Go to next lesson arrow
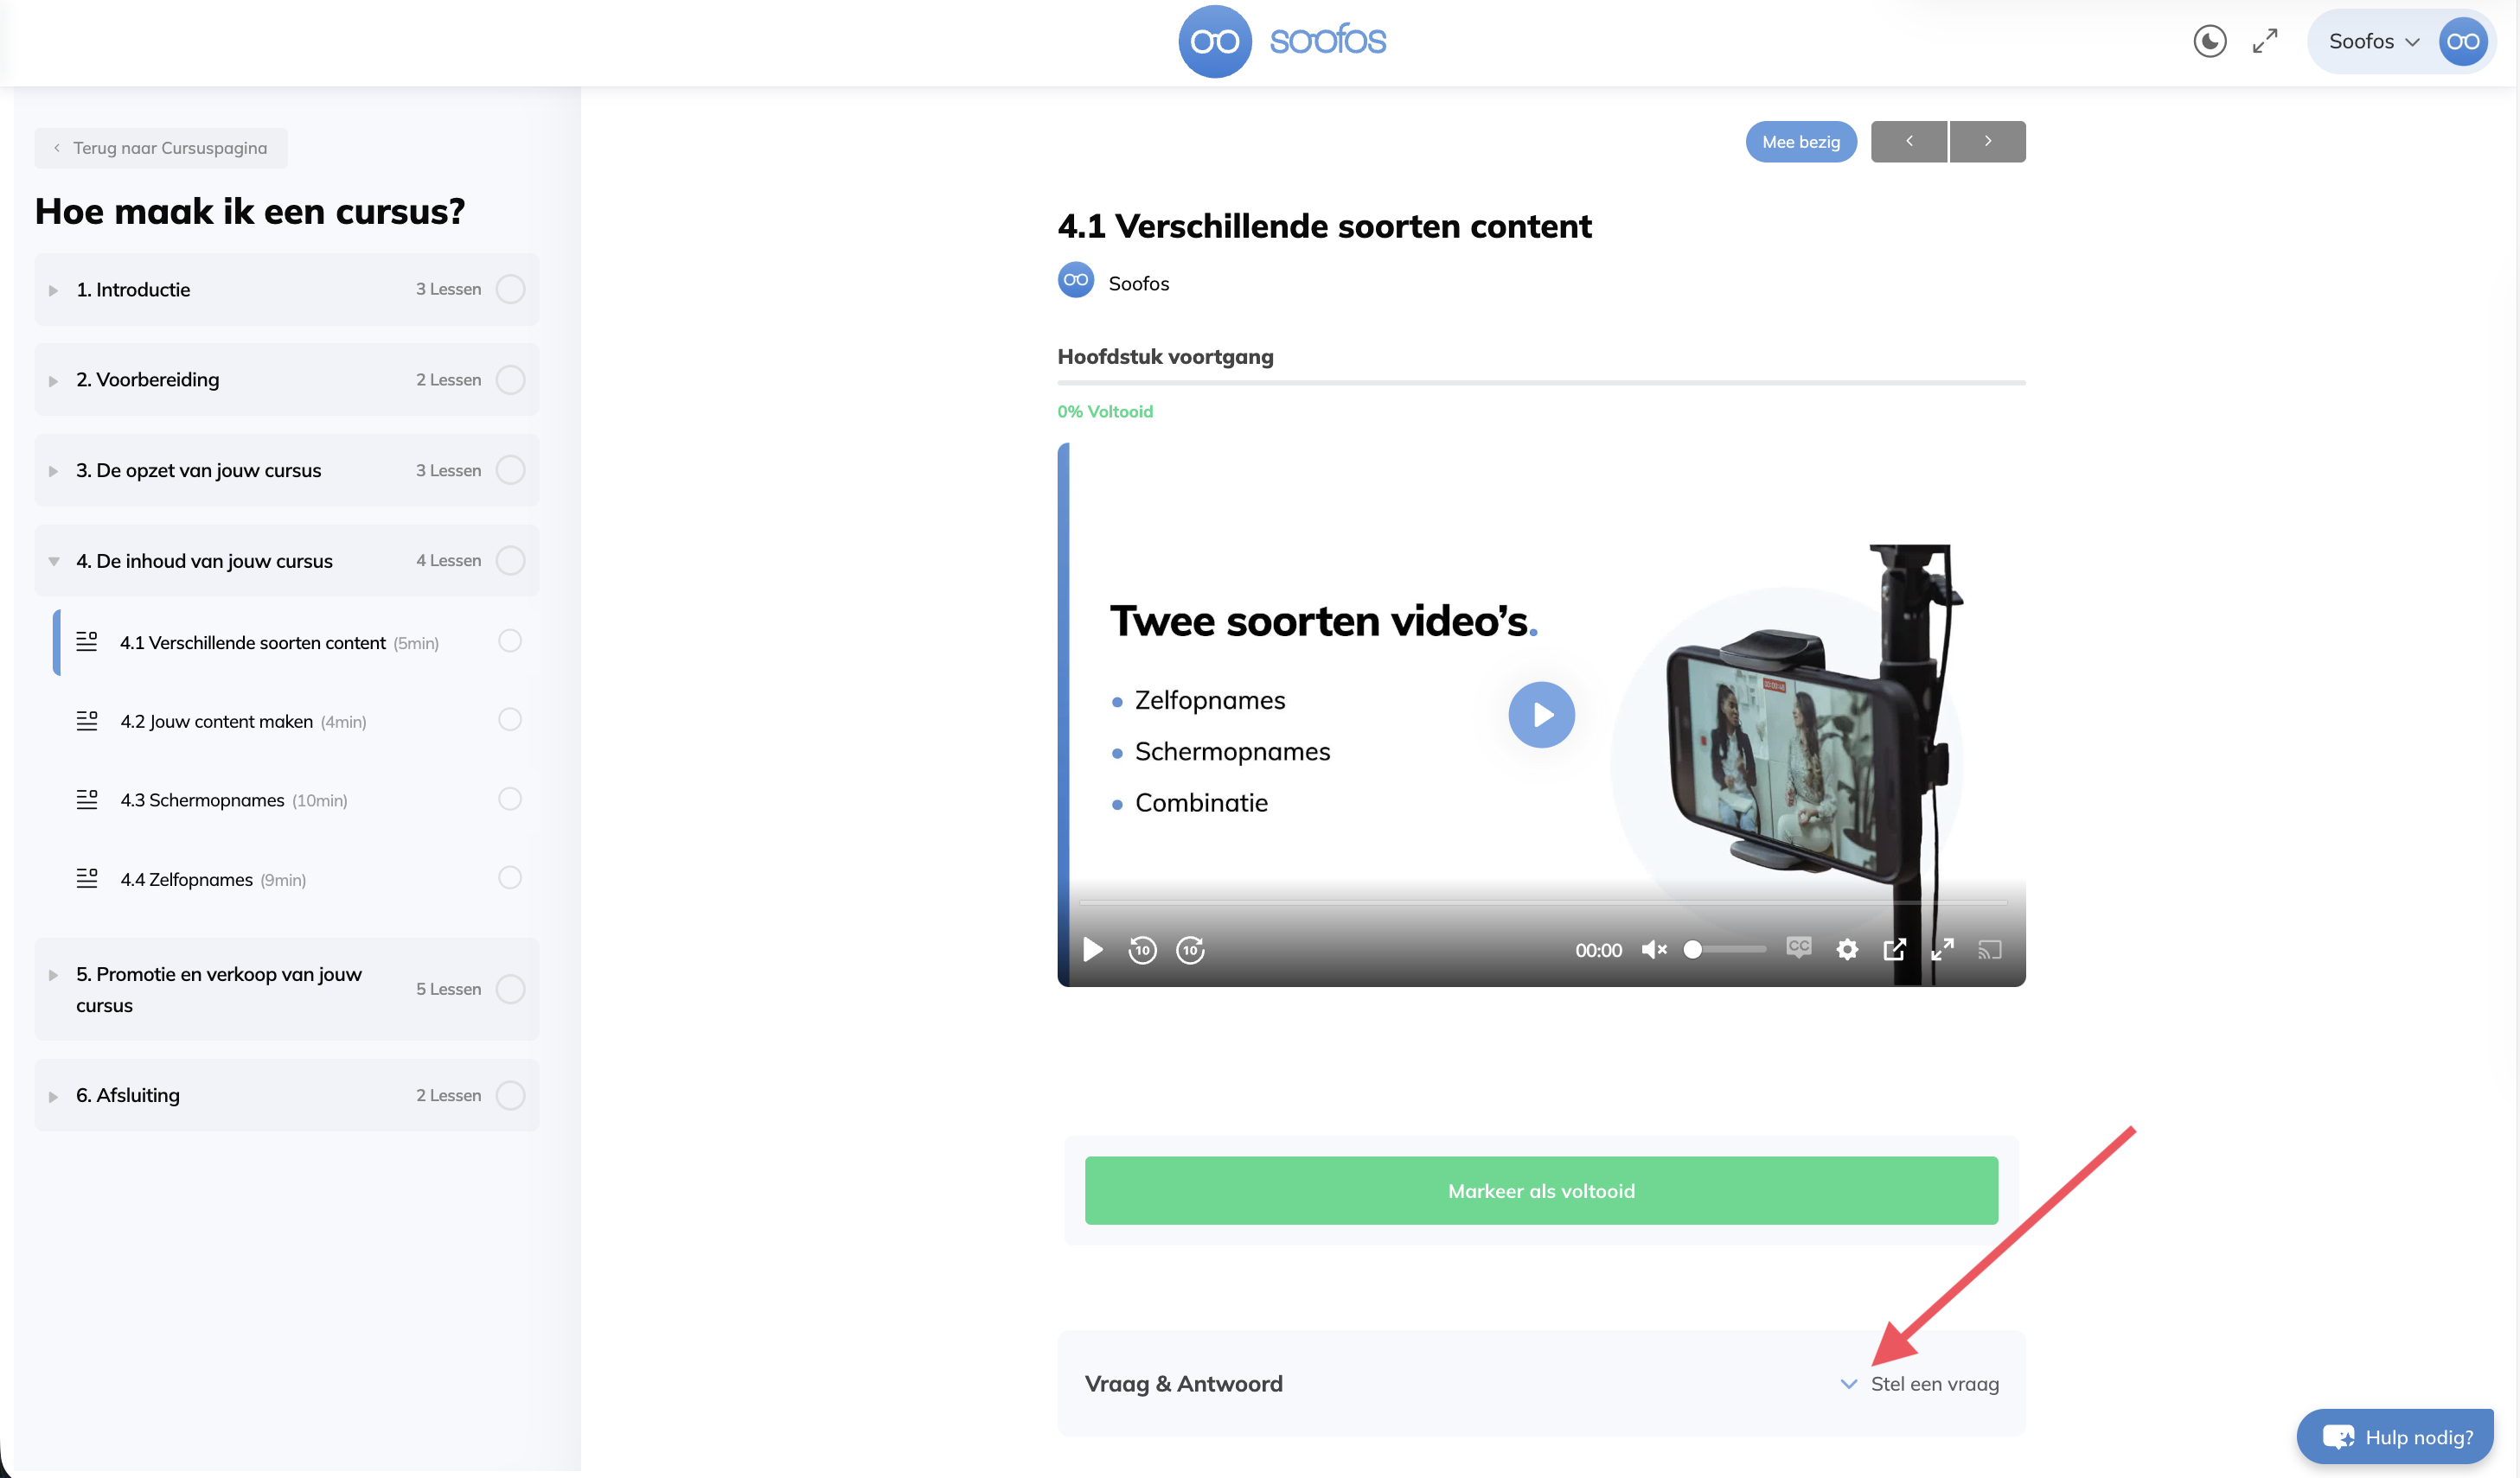Image resolution: width=2520 pixels, height=1478 pixels. point(1987,141)
